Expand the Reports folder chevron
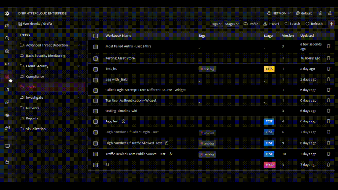The image size is (338, 190). click(79, 118)
